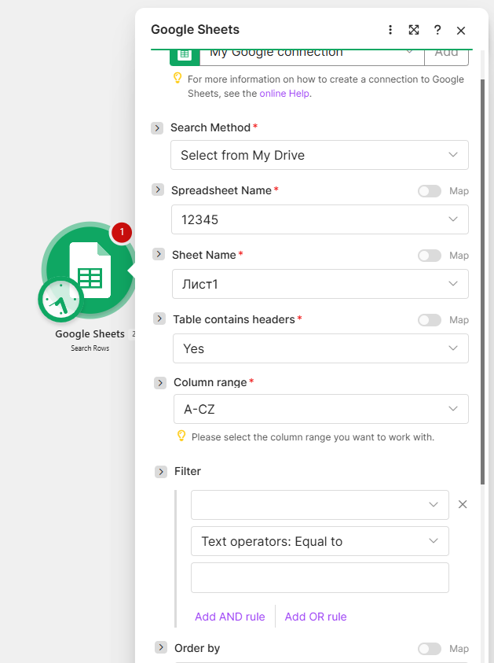The image size is (494, 663).
Task: Click the panel vertical scrollbar
Action: (x=482, y=282)
